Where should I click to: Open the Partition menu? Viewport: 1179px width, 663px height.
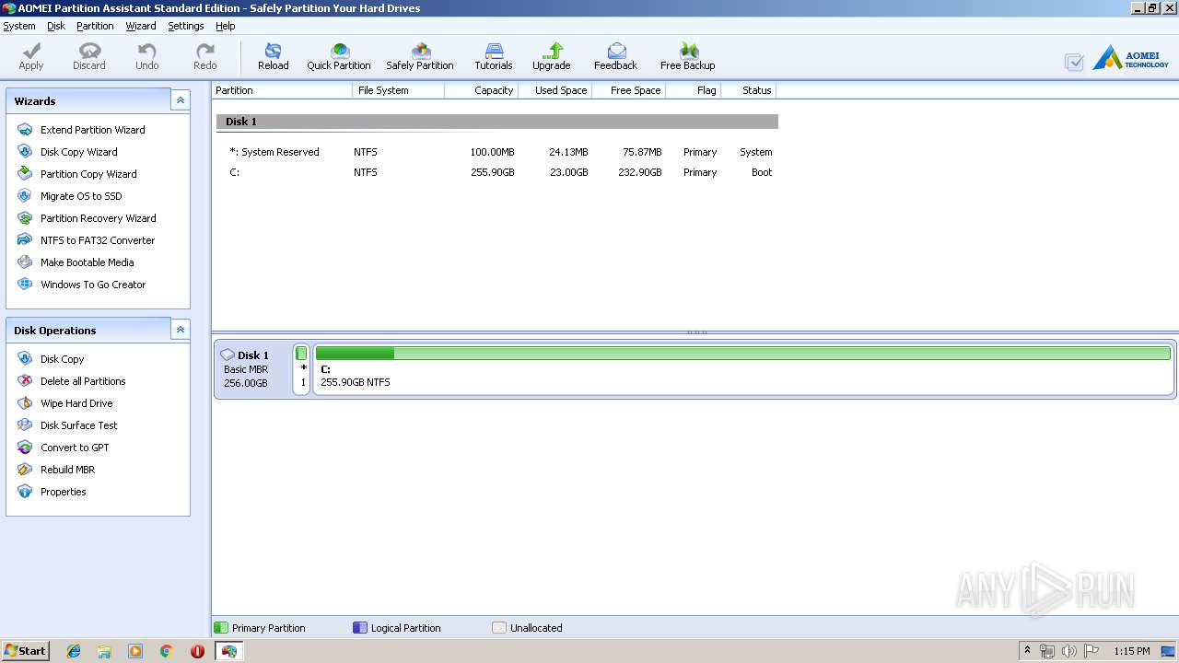(95, 26)
